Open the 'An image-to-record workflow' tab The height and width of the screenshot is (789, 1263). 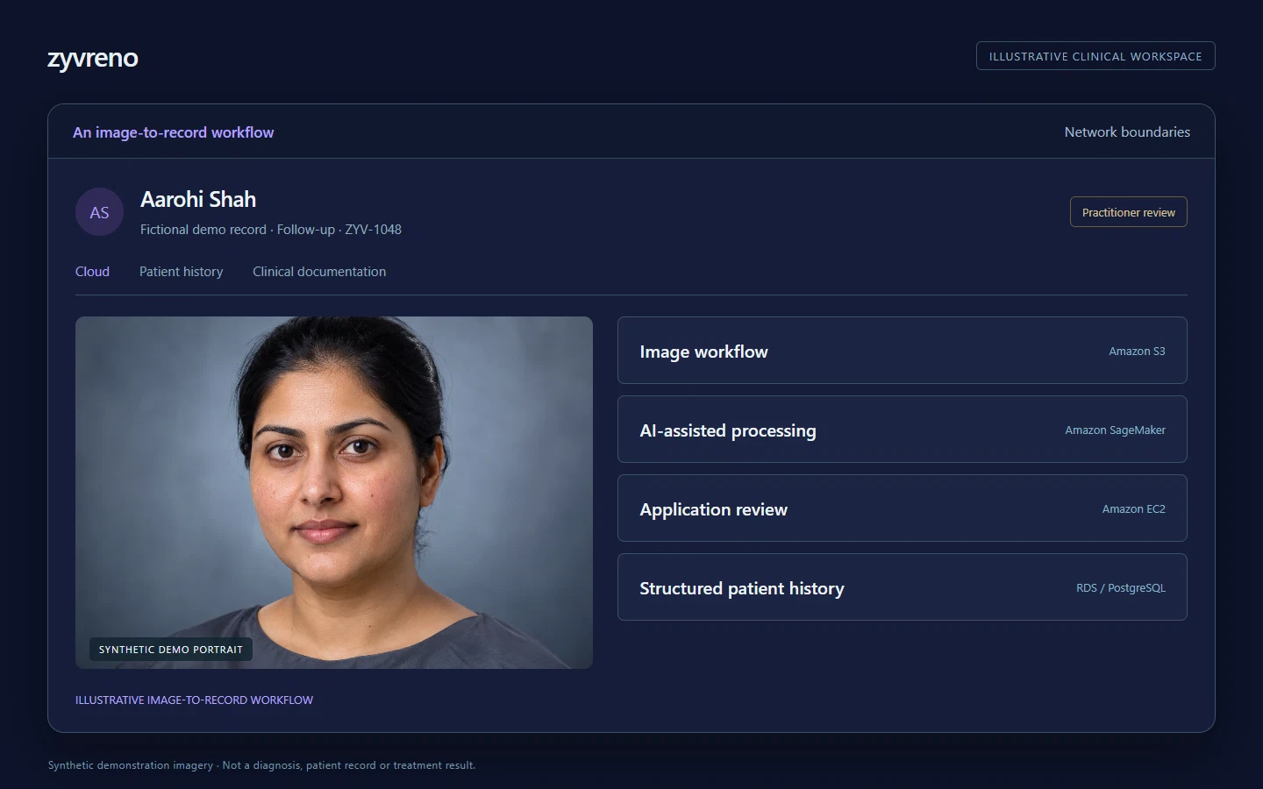pyautogui.click(x=173, y=132)
